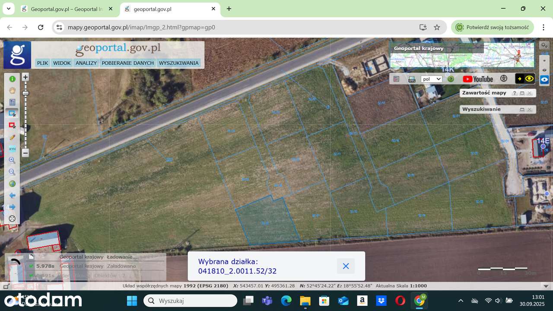553x311 pixels.
Task: Open the Windows Start menu
Action: click(132, 301)
